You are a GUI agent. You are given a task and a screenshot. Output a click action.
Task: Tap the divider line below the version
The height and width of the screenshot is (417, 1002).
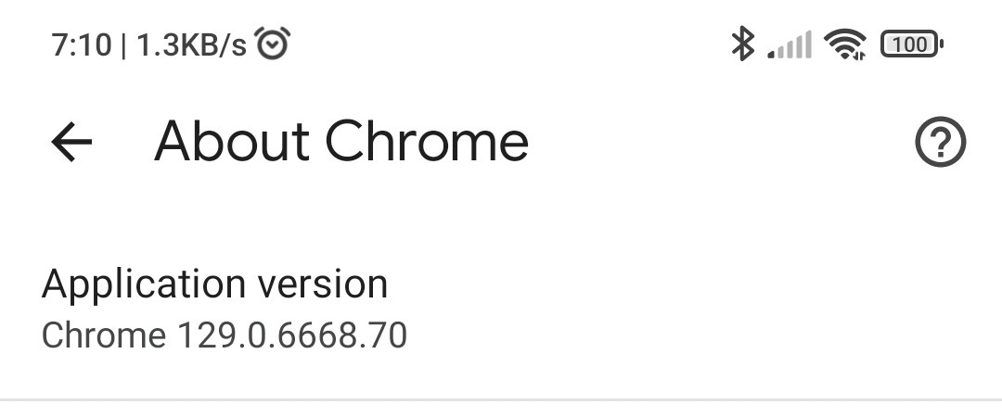(501, 400)
